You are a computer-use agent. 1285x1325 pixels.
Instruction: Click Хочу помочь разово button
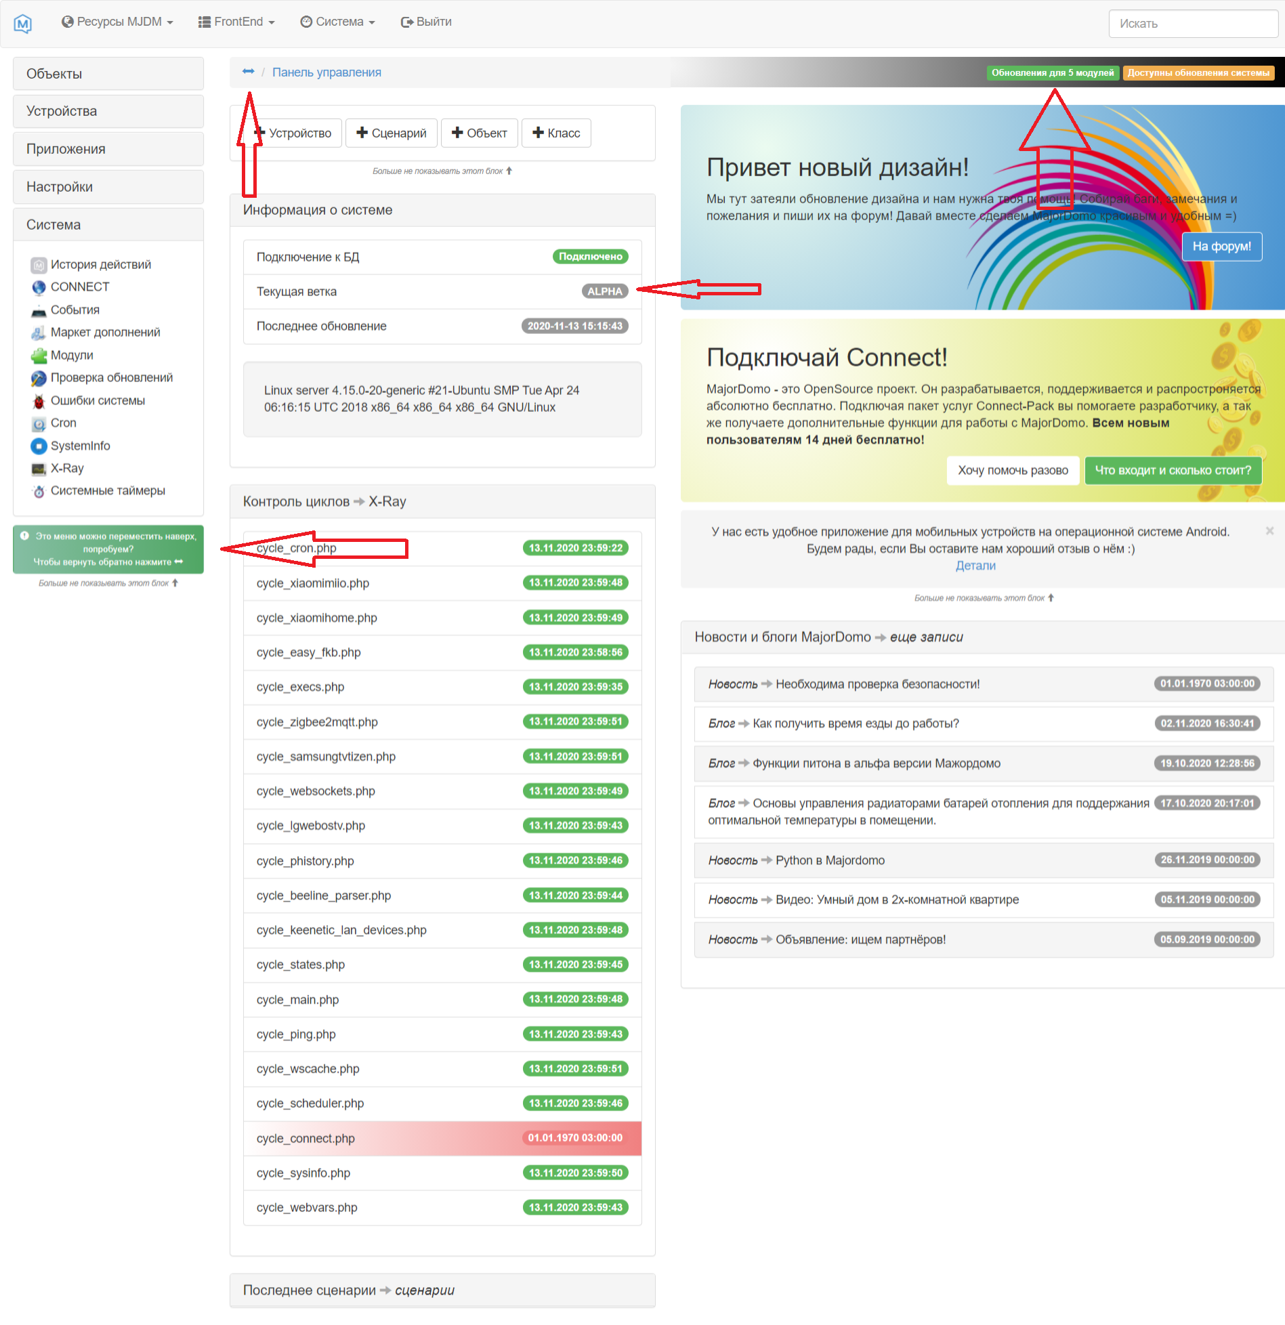(x=1013, y=470)
